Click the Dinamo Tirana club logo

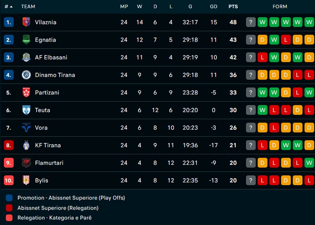click(26, 75)
